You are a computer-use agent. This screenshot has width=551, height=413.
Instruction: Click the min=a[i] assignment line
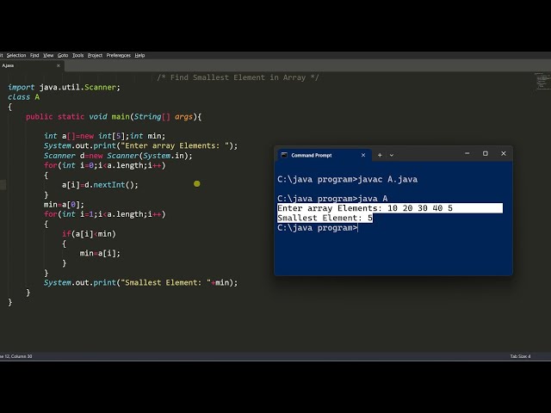100,253
